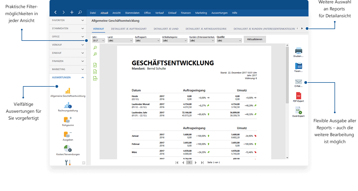Click the search magnifier in top bar
This screenshot has height=191, width=358.
(x=80, y=12)
